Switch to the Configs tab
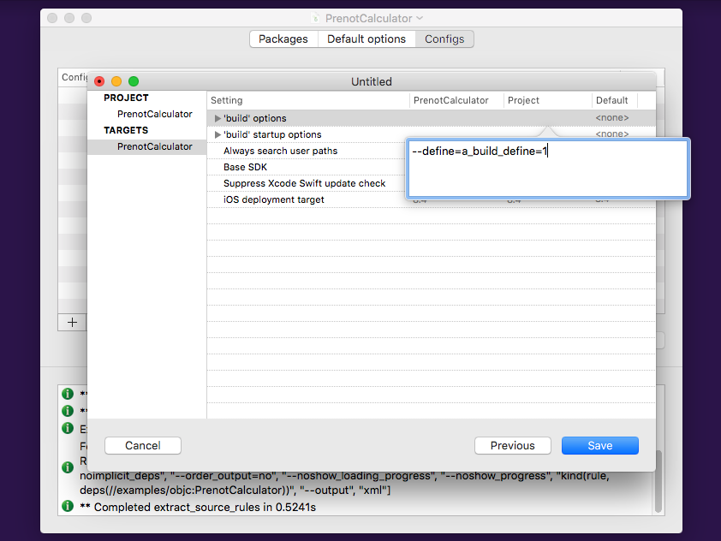 [444, 39]
